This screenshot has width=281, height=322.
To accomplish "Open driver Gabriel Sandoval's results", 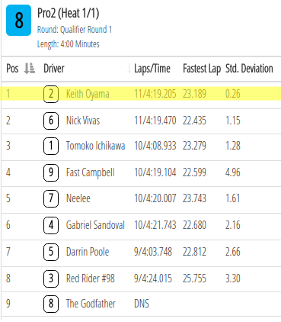I will (95, 225).
